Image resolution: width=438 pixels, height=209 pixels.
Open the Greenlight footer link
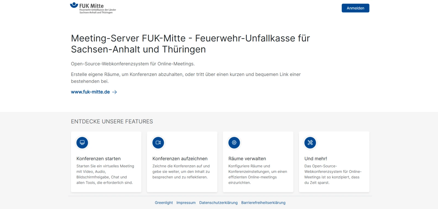(164, 203)
